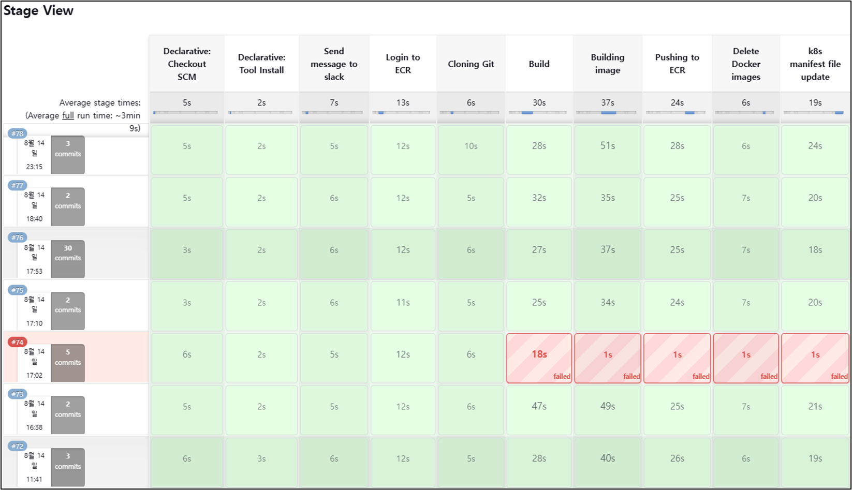Open build #76 badge
The height and width of the screenshot is (490, 852).
pos(18,238)
